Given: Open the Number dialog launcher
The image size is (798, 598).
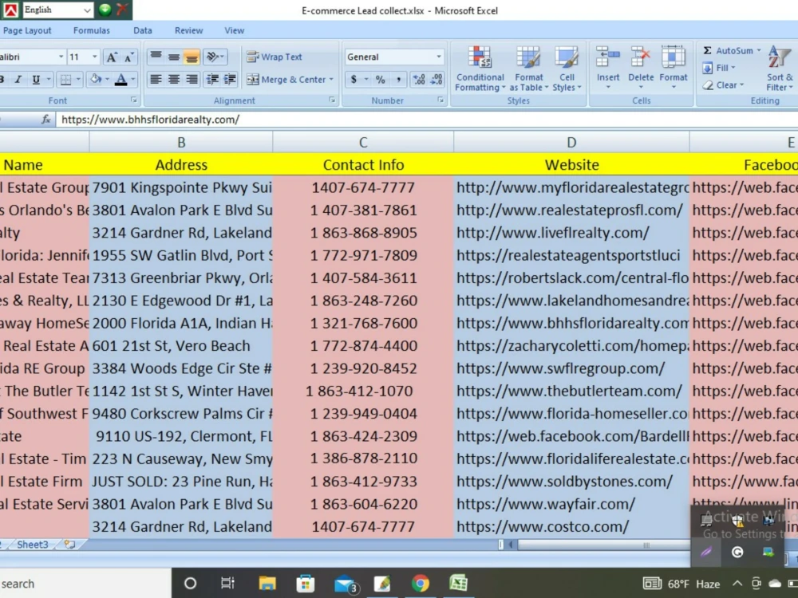Looking at the screenshot, I should 440,100.
